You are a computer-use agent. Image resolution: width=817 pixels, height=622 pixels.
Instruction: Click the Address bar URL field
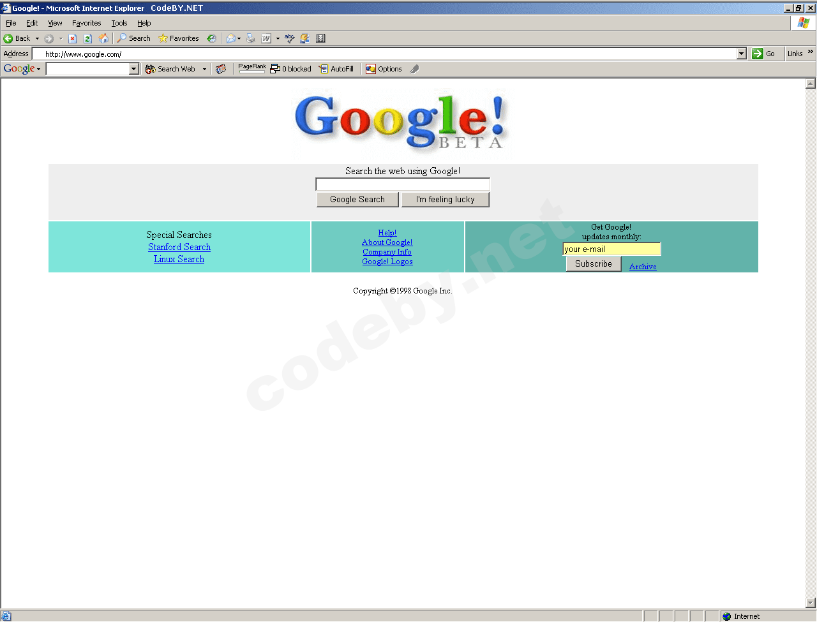pos(384,54)
